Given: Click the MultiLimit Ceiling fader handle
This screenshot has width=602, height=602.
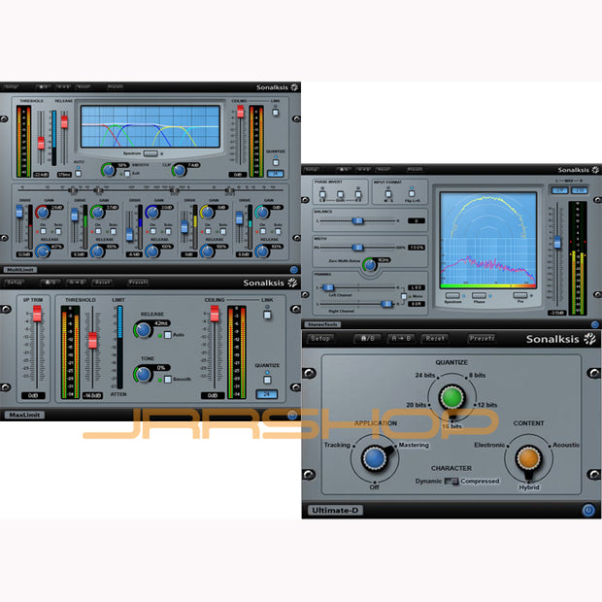Looking at the screenshot, I should (241, 112).
